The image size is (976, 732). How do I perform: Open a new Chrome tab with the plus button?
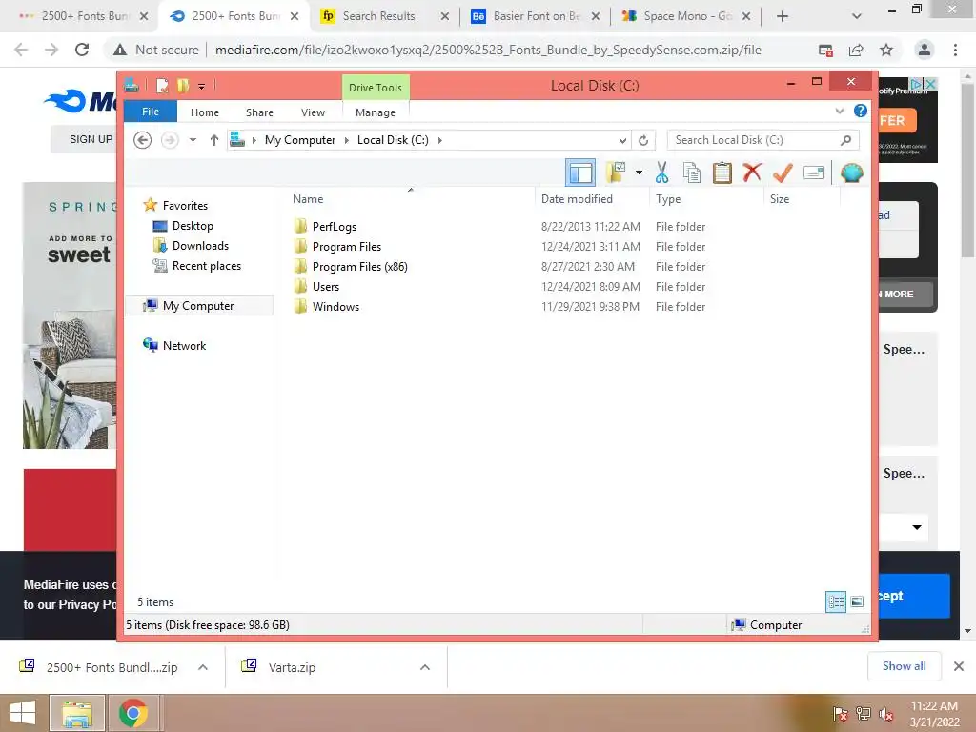(x=783, y=16)
